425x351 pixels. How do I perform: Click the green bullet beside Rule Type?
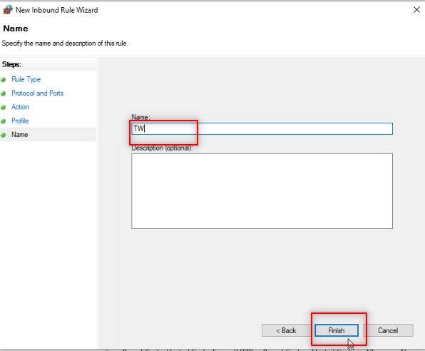click(4, 80)
